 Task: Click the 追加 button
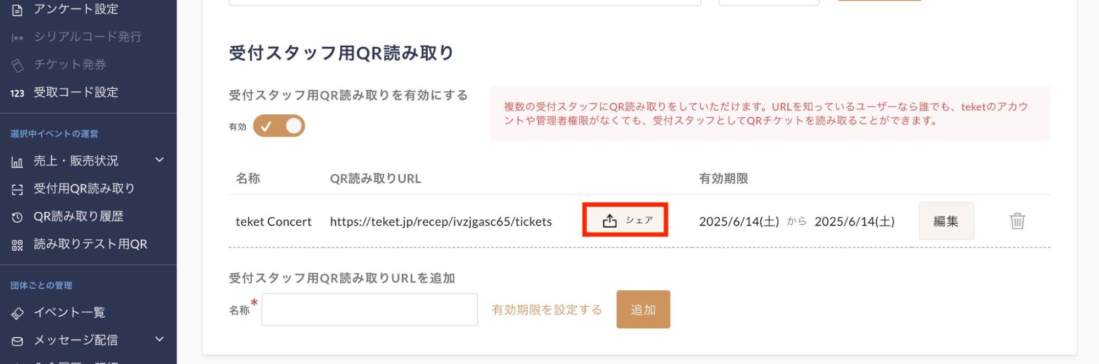click(643, 310)
